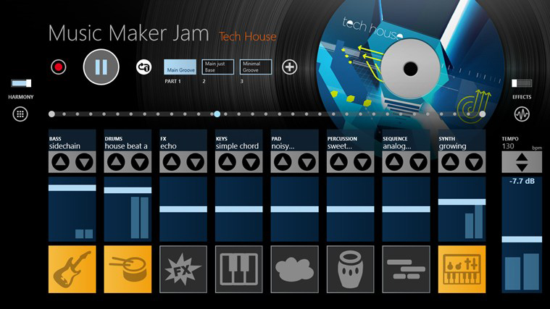Viewport: 550px width, 309px height.
Task: Switch to the Minimal Groove part
Action: [256, 67]
